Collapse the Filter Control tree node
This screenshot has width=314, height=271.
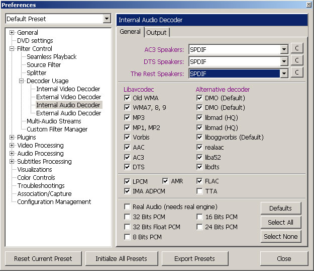[x=12, y=48]
